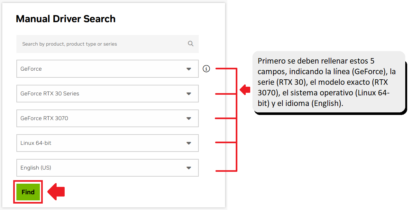Image resolution: width=412 pixels, height=210 pixels.
Task: Click the red arrow pointing at Find
Action: (x=56, y=192)
